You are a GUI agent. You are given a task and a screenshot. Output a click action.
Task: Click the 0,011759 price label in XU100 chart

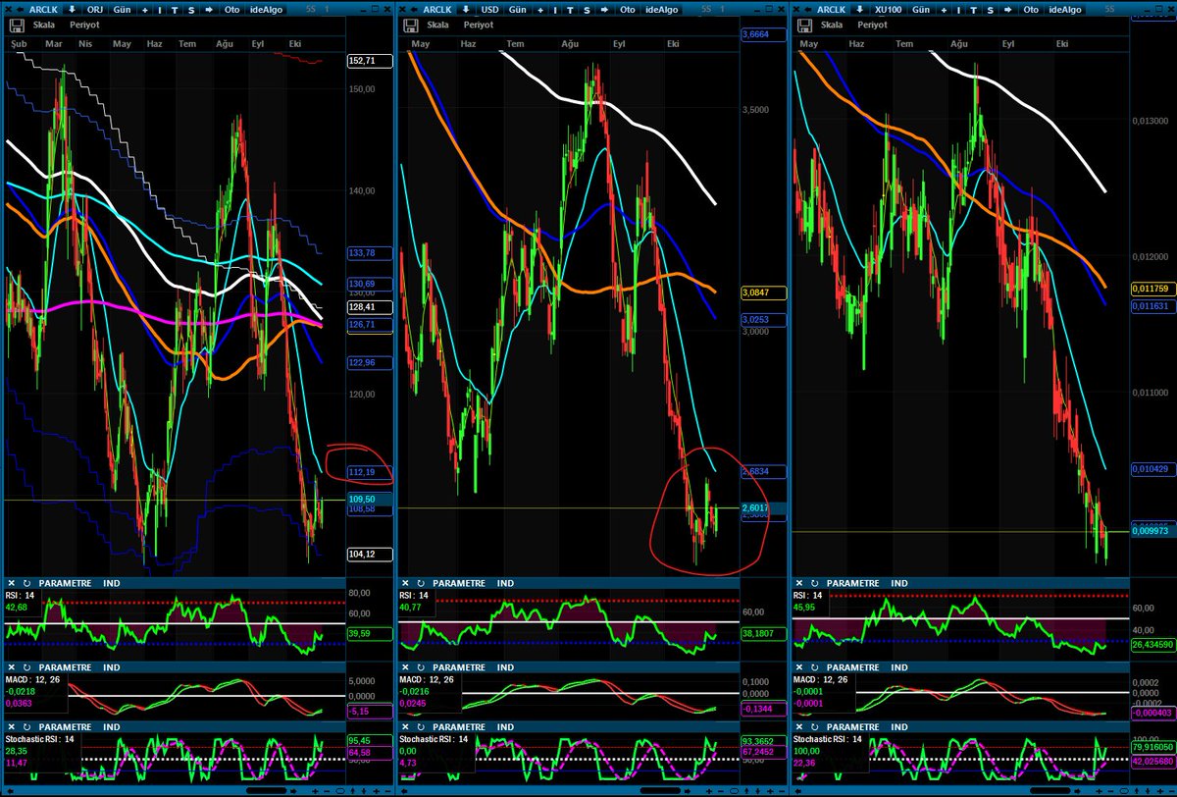tap(1153, 289)
